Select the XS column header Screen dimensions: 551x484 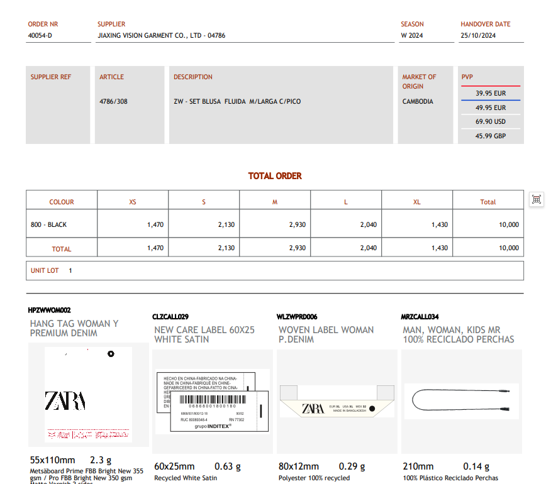point(133,202)
